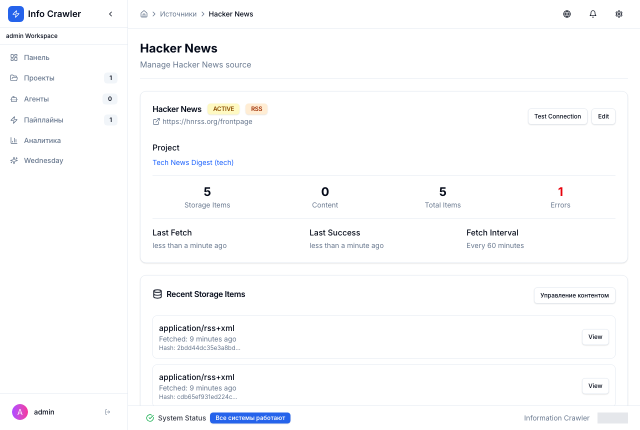Open Проекты in the sidebar
The width and height of the screenshot is (640, 430).
64,78
